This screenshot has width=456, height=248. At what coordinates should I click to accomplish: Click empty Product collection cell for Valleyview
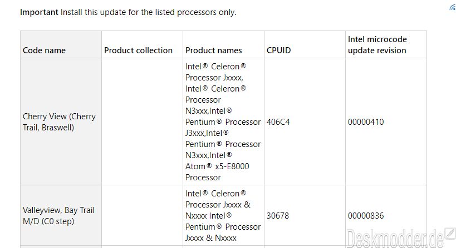142,216
